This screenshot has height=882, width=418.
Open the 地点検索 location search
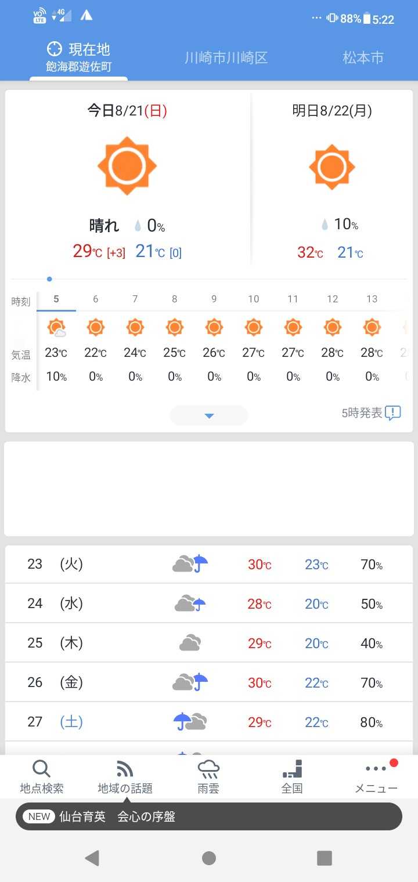[x=41, y=776]
